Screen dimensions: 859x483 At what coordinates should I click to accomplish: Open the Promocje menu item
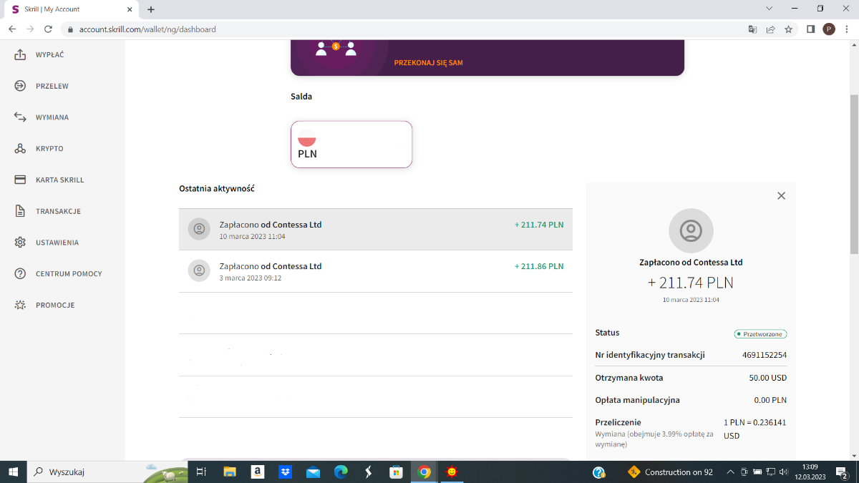point(54,306)
